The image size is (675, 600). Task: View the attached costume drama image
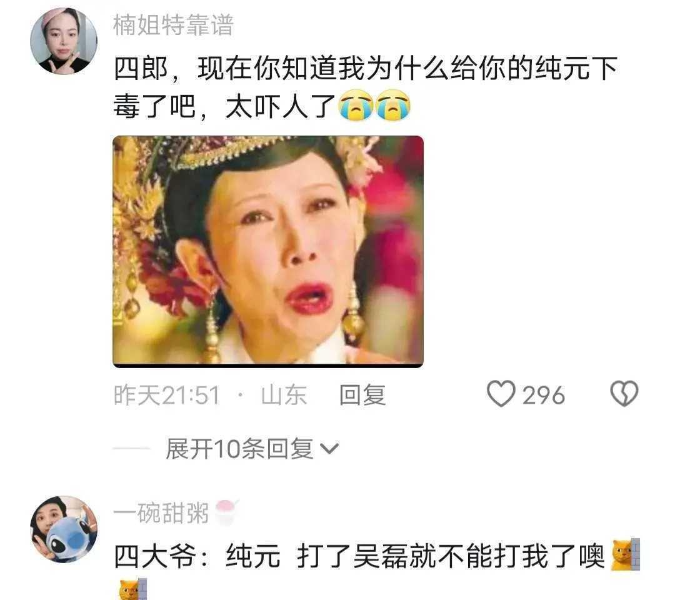(267, 252)
